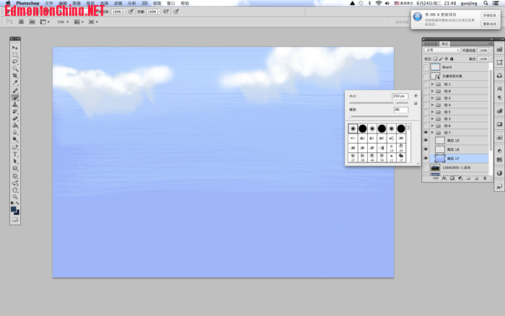Select the Zoom tool in the toolbox
The image size is (505, 316).
15,196
